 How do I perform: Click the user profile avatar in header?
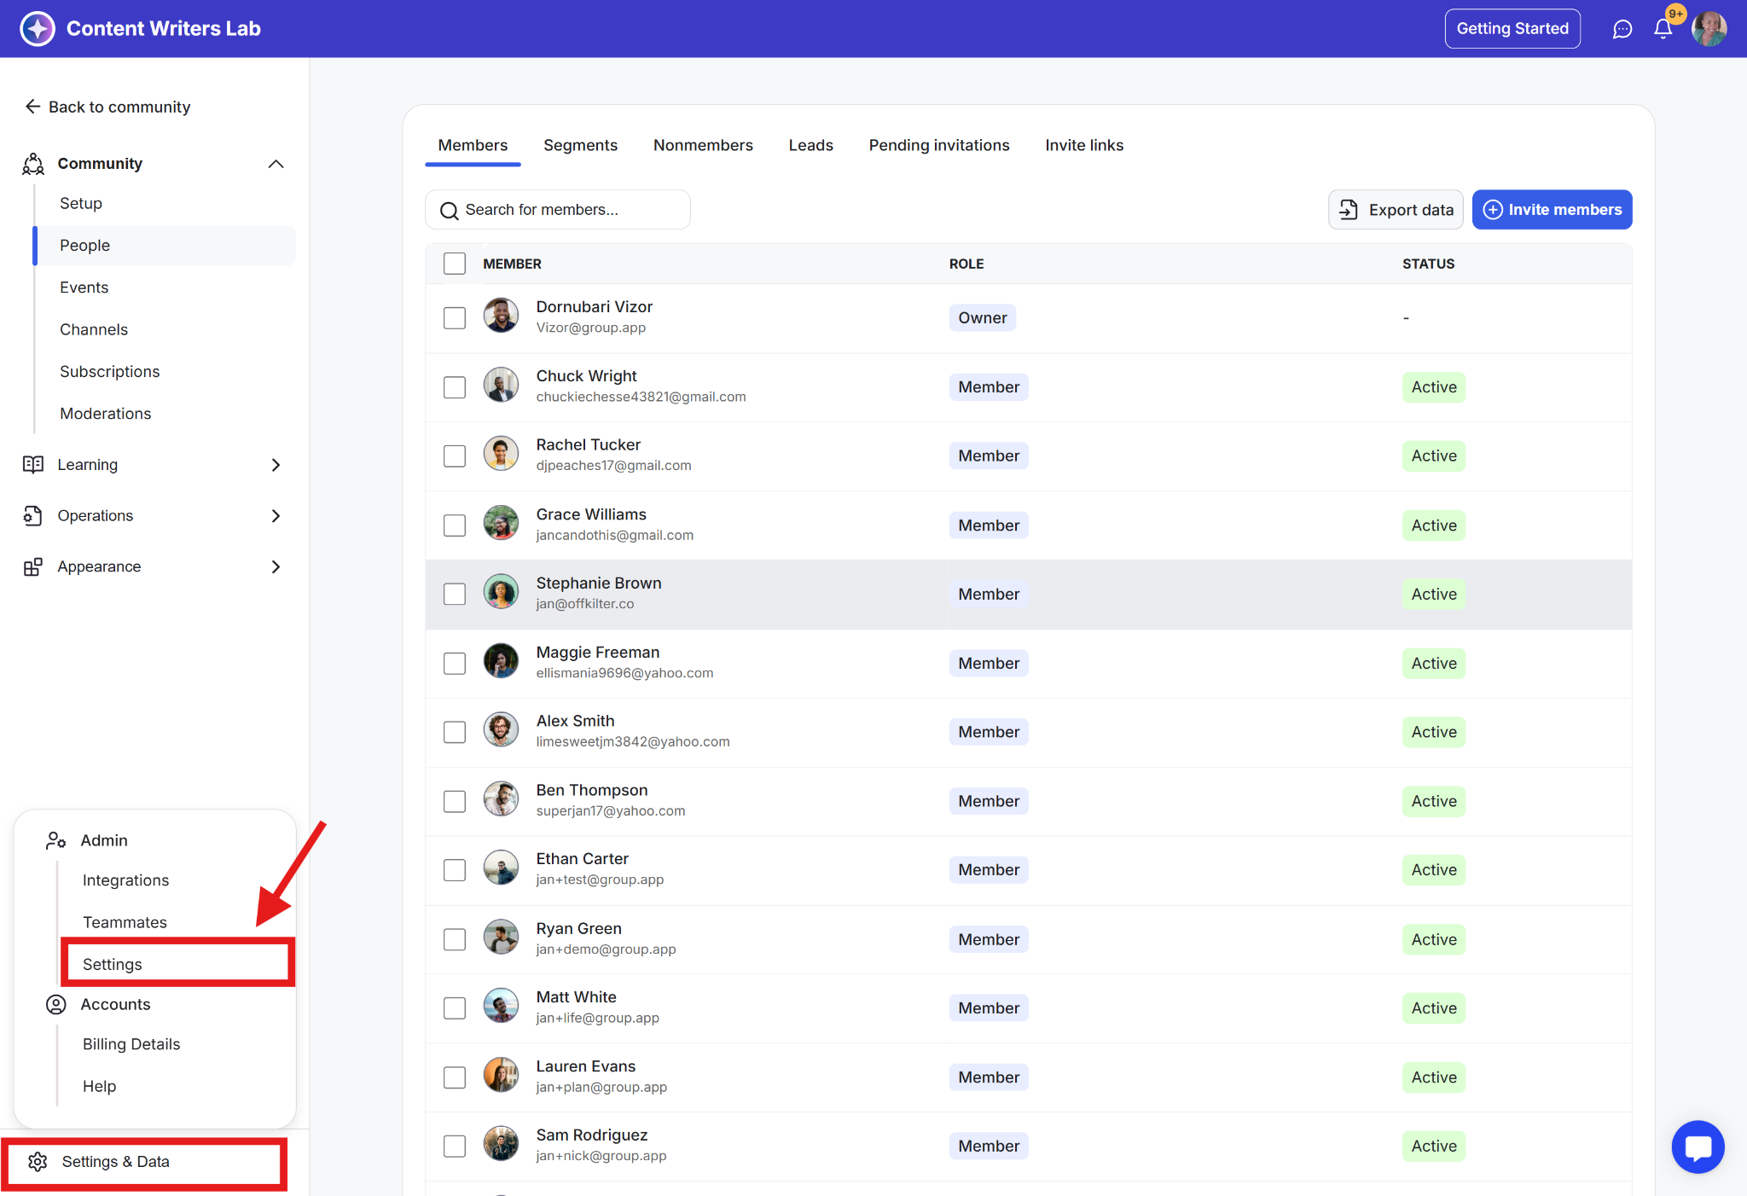1709,29
